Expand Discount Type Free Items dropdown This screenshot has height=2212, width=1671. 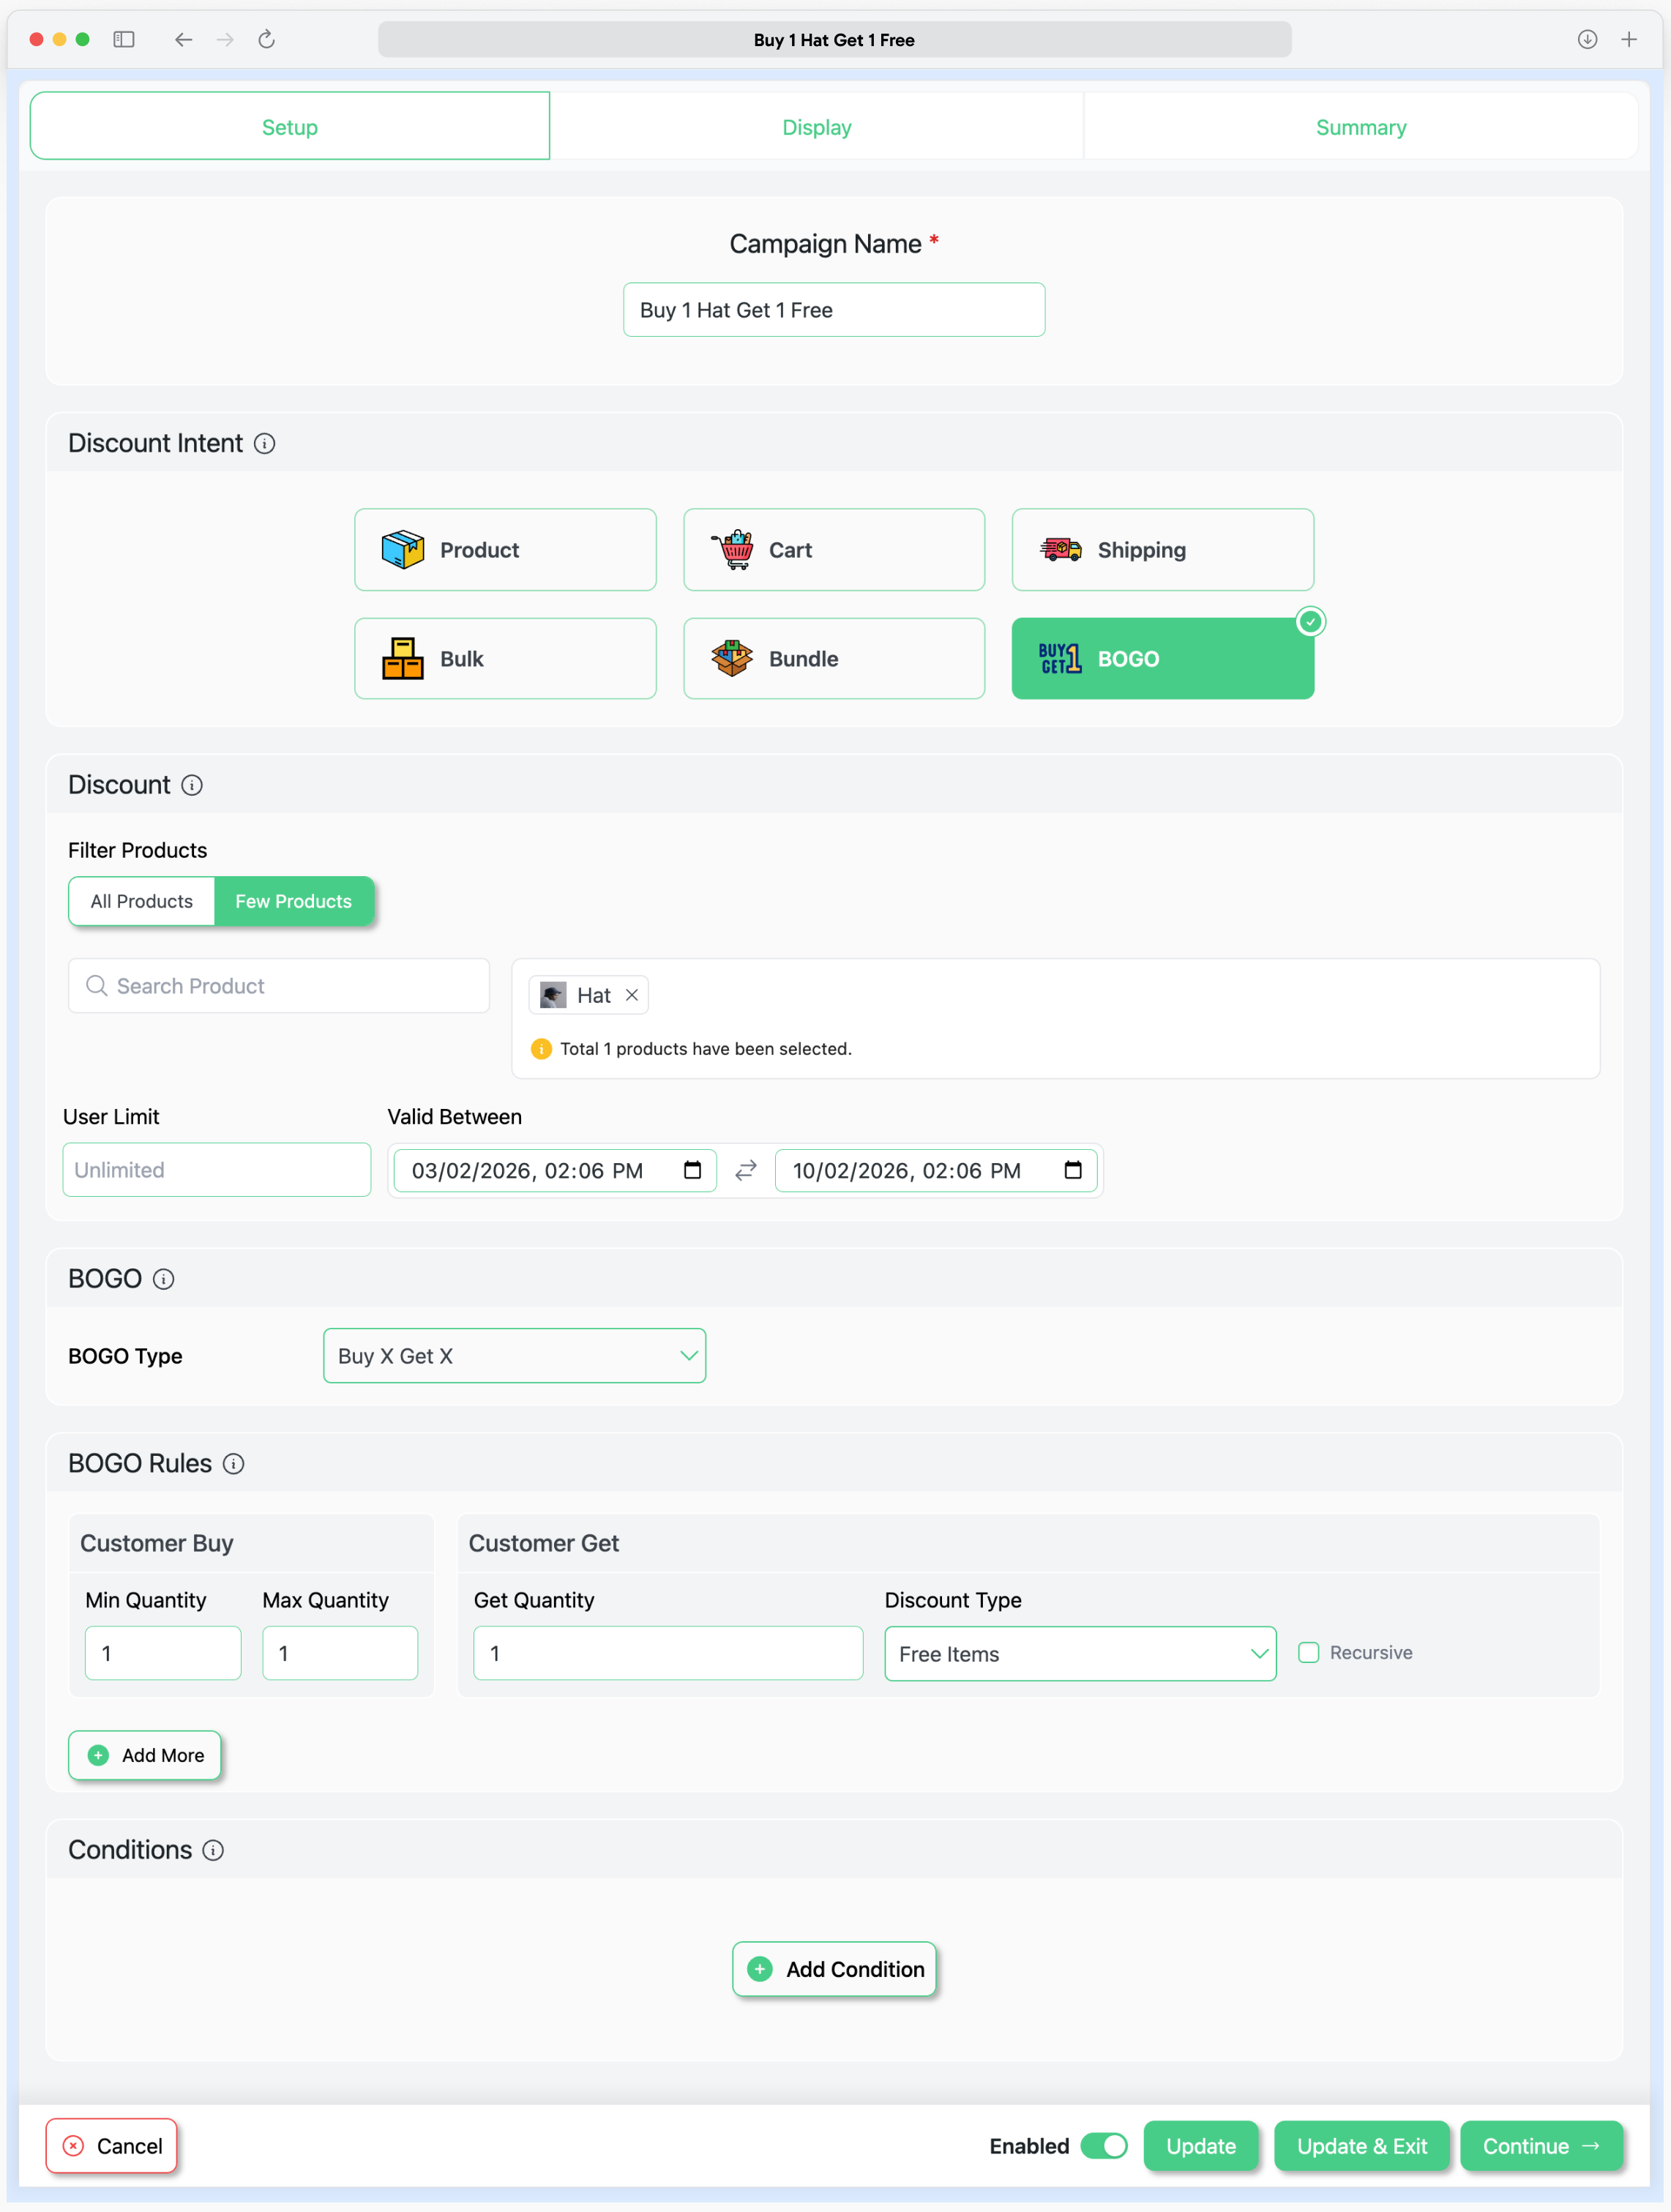click(1080, 1653)
